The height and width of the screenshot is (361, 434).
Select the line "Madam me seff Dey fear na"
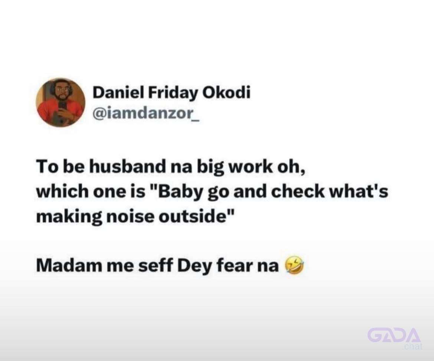point(157,266)
